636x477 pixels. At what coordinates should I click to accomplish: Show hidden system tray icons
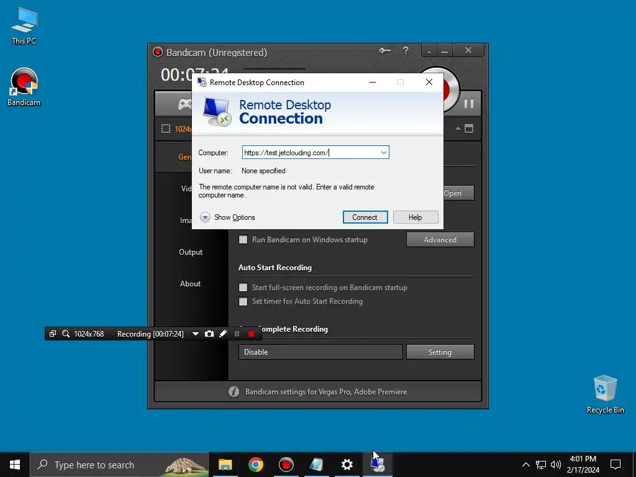click(x=525, y=465)
